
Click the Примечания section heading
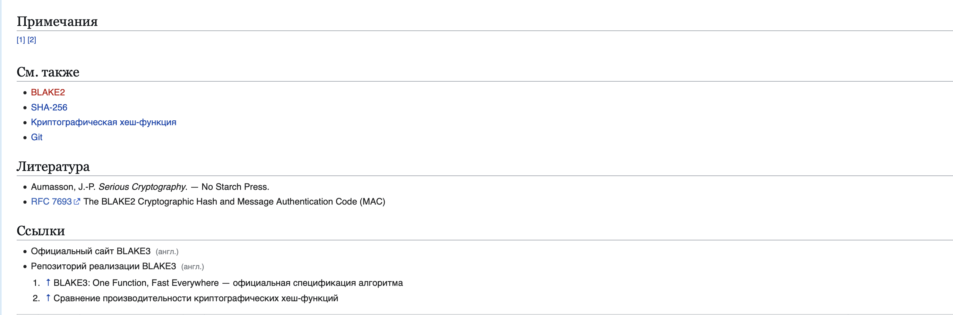click(57, 21)
